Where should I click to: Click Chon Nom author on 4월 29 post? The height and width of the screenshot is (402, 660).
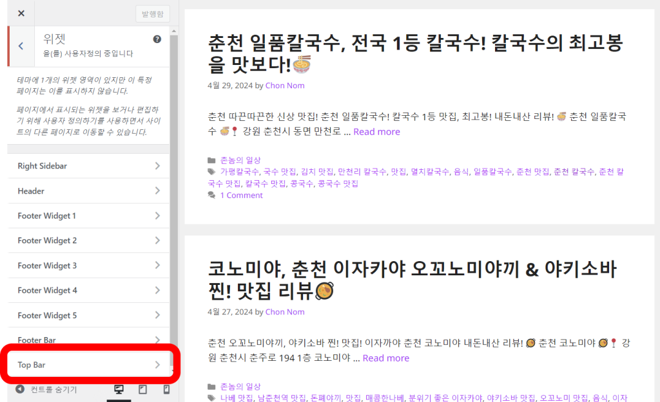(x=284, y=86)
